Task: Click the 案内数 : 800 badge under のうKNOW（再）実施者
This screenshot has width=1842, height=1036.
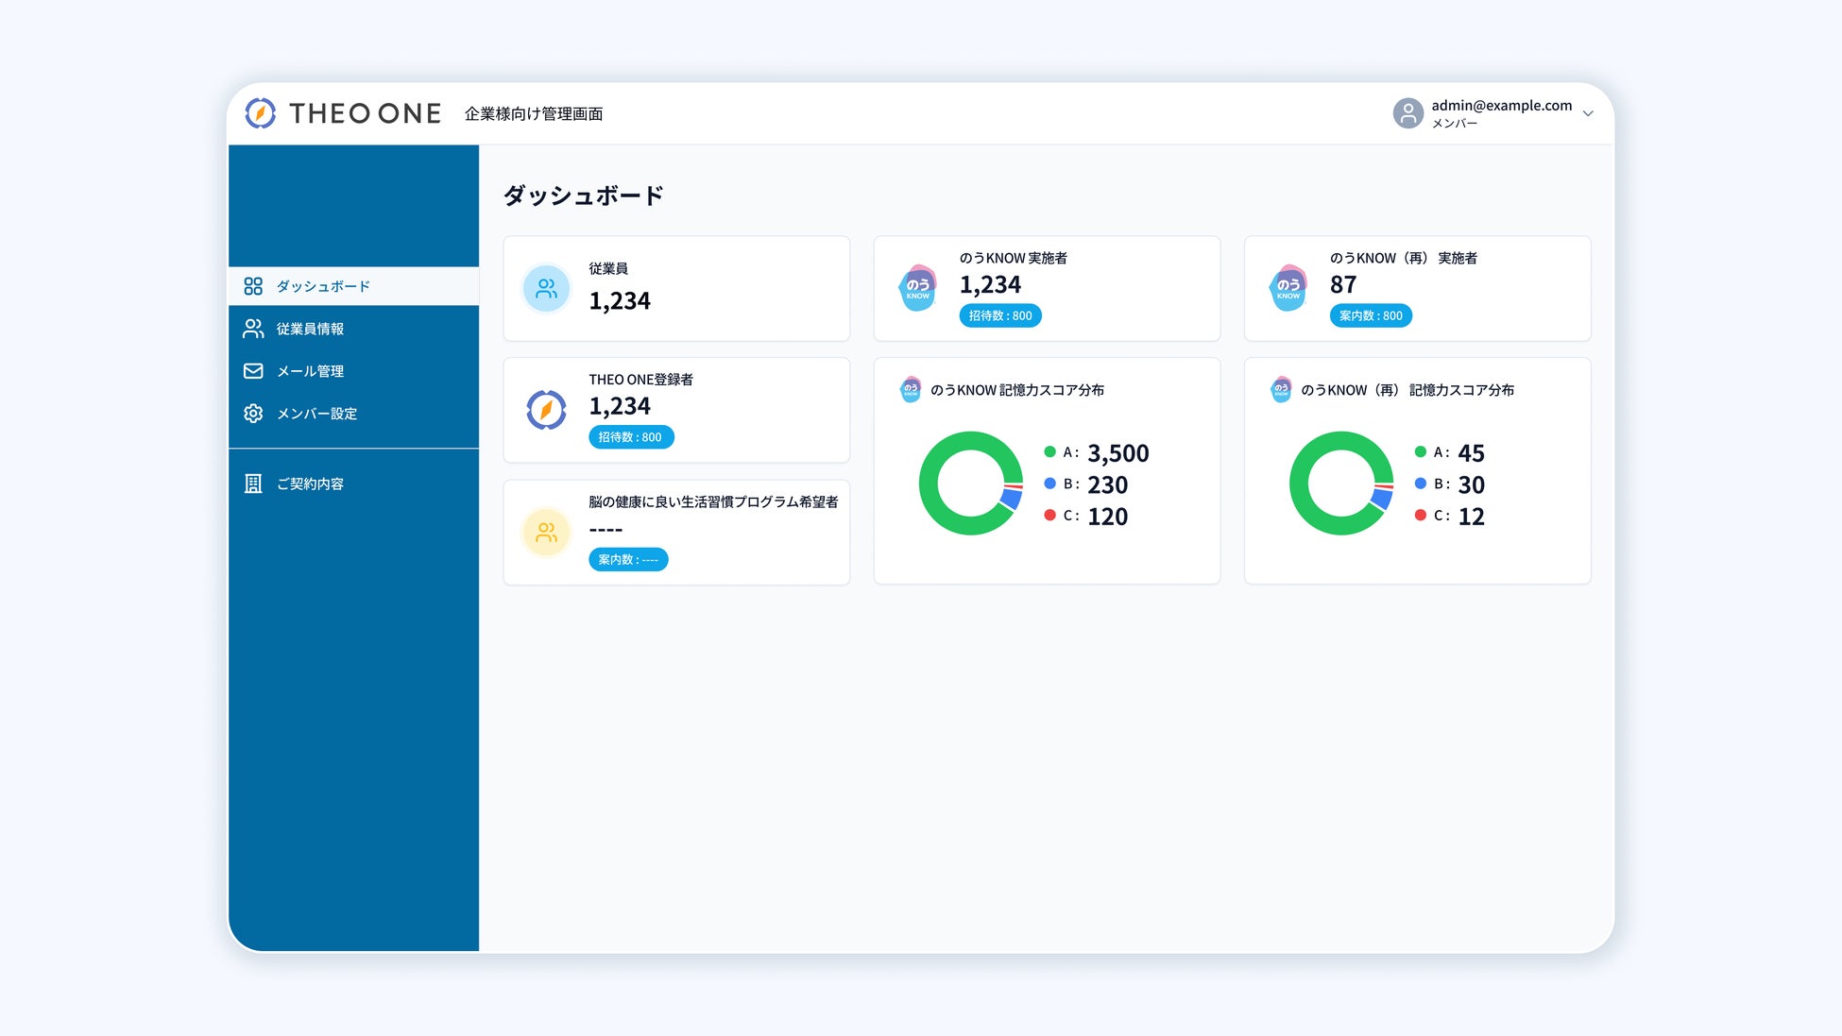Action: 1371,315
